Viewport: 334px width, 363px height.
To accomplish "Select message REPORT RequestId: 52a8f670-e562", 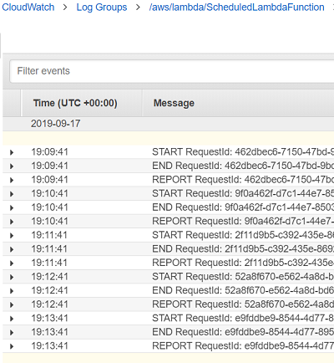I will 243,304.
